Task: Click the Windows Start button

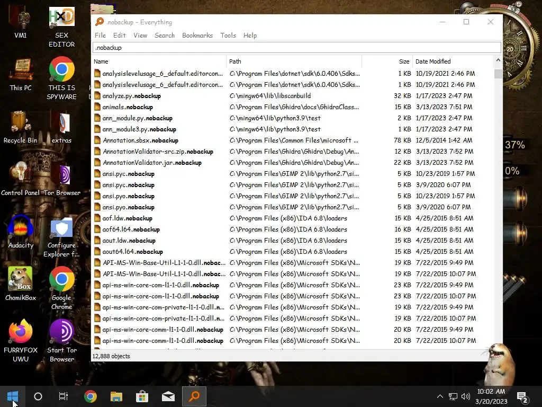Action: click(13, 396)
